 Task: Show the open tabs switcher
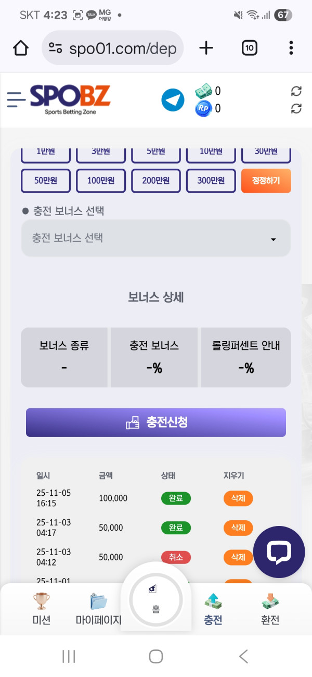click(x=250, y=48)
